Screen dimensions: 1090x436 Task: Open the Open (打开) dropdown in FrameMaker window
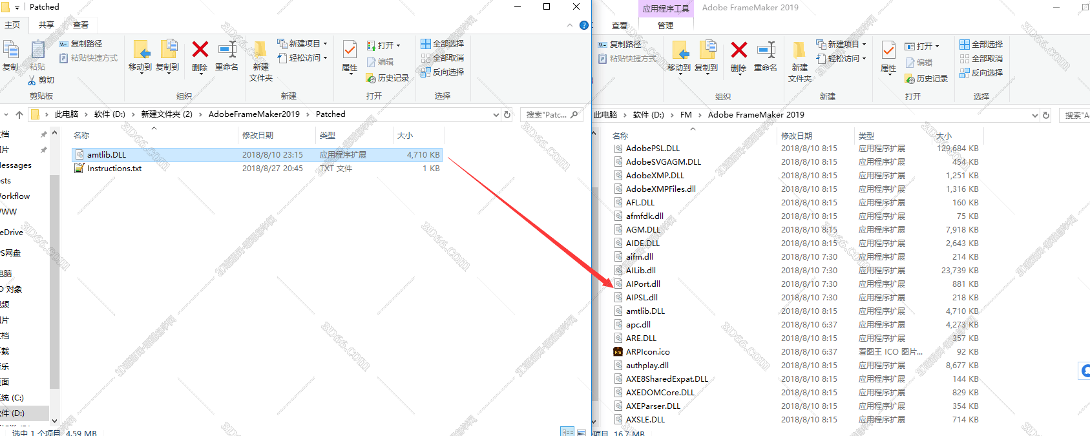(922, 47)
